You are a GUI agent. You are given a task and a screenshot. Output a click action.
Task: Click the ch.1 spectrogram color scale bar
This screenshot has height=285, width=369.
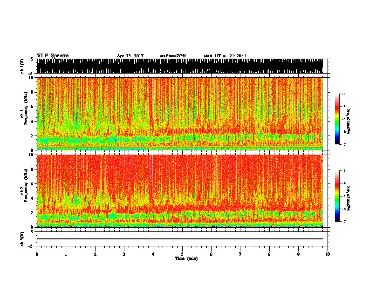point(337,119)
